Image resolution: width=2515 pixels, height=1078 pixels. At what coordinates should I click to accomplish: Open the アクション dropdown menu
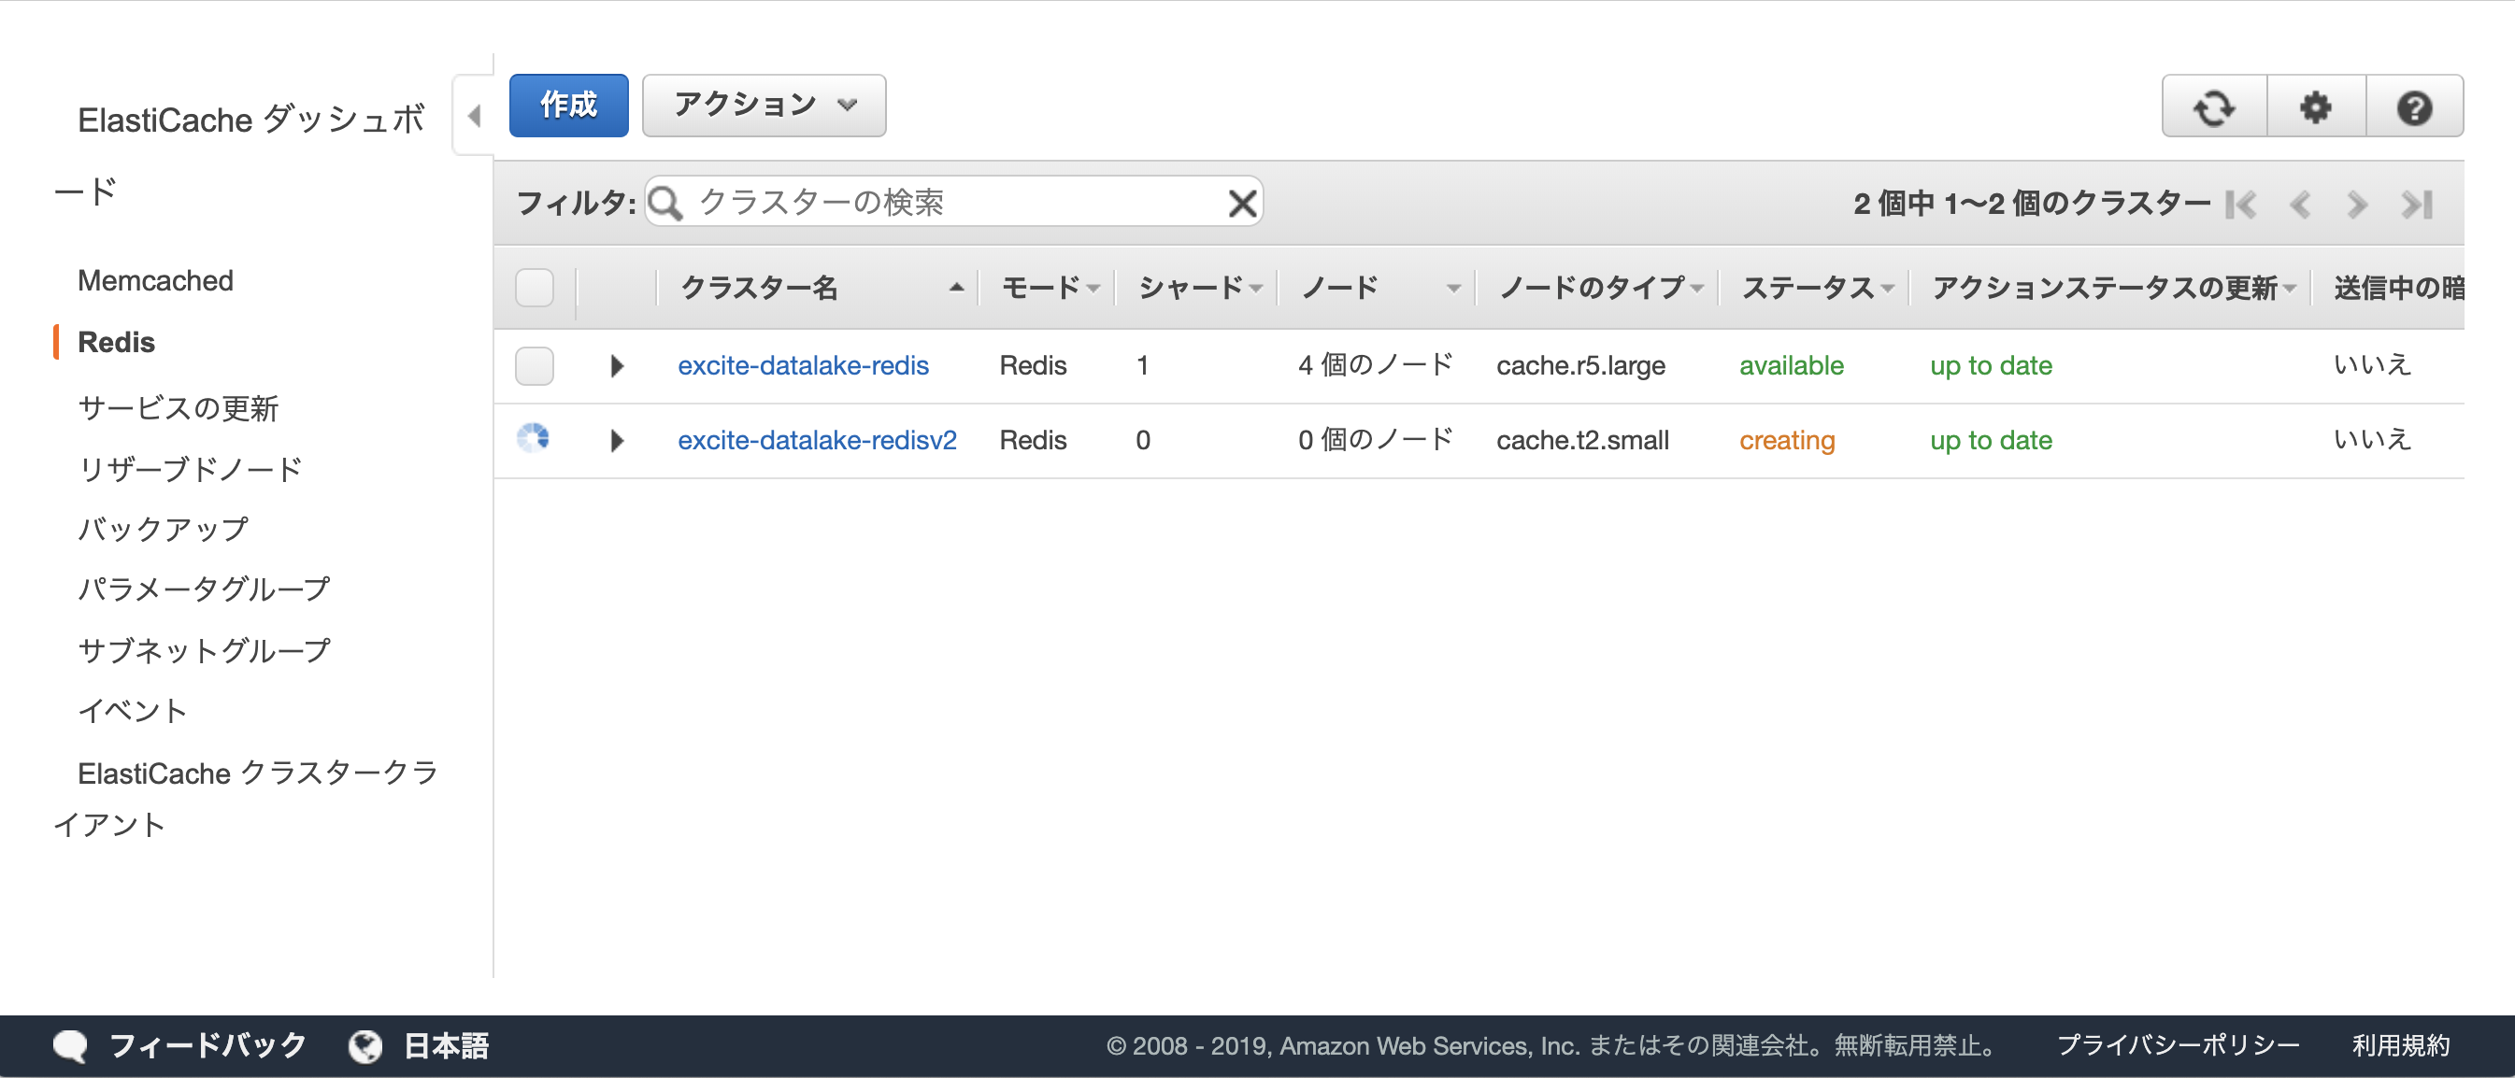pos(764,106)
